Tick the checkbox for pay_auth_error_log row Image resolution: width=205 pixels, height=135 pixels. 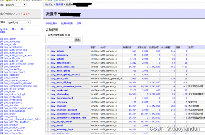click(48, 67)
